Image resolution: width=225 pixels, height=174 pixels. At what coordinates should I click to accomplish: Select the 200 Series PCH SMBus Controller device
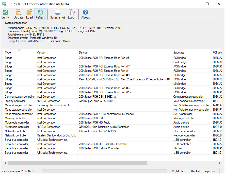tap(99, 148)
